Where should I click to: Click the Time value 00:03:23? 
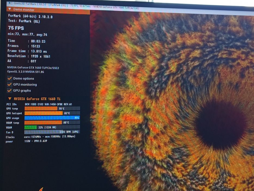coord(38,41)
